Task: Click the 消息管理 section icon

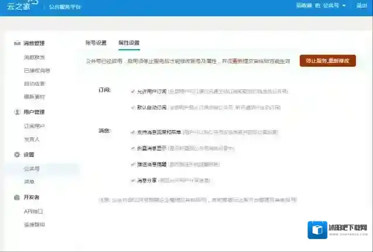Action: pos(17,43)
